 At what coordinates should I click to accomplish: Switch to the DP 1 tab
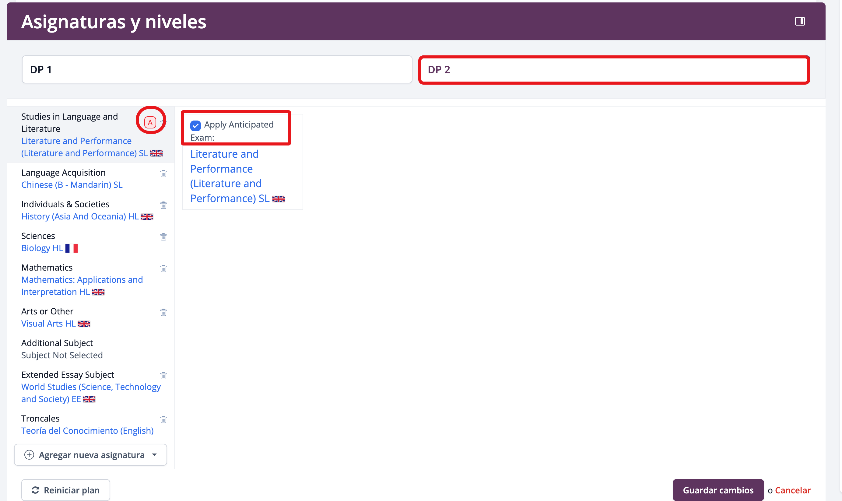click(217, 69)
